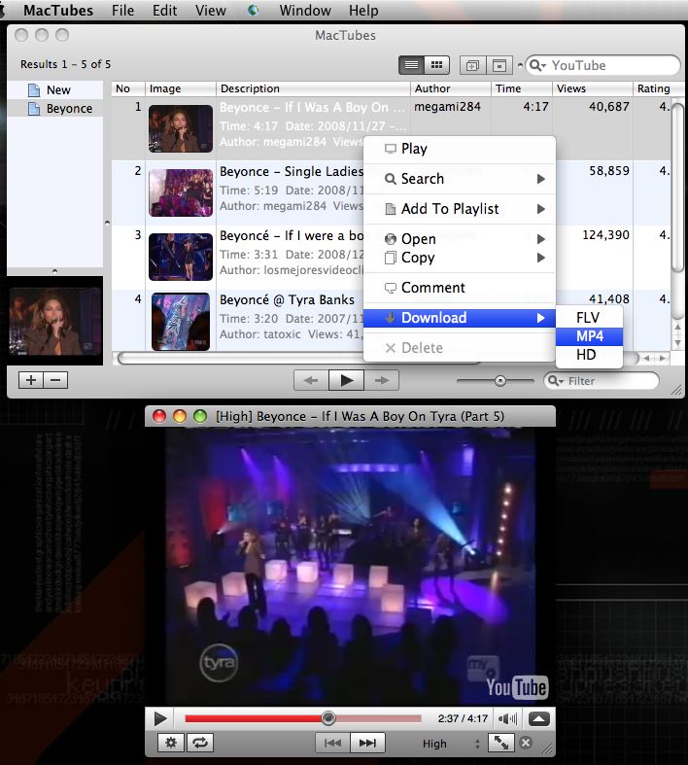Viewport: 688px width, 765px height.
Task: Click the eject-style arrow button in player
Action: 538,718
